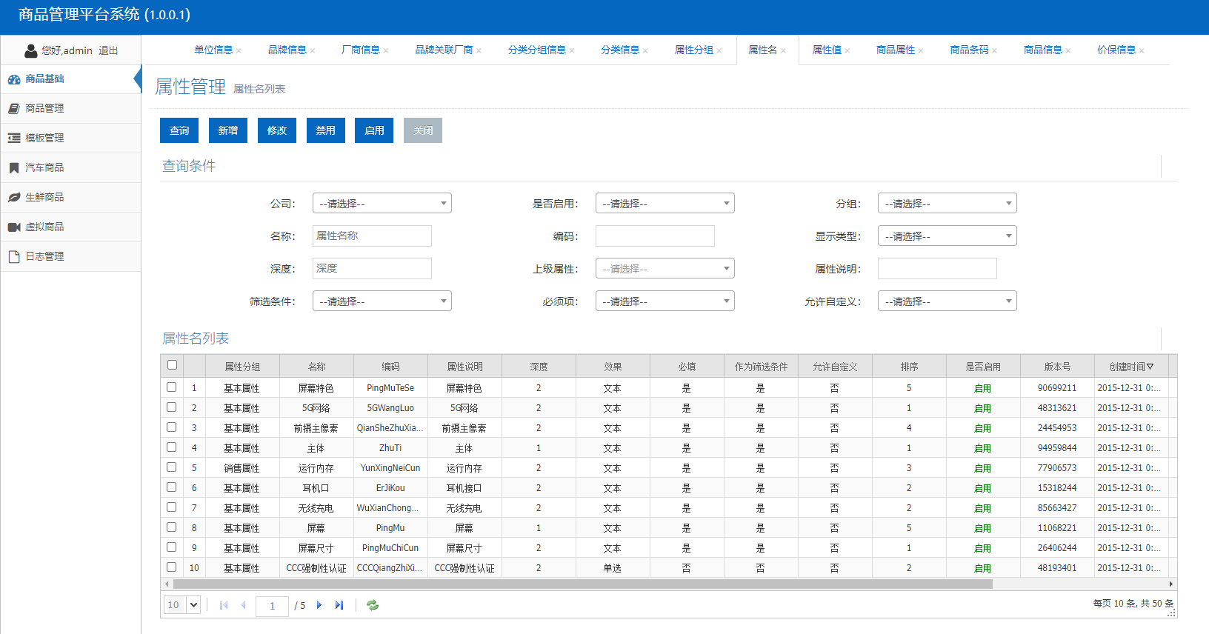The width and height of the screenshot is (1209, 634).
Task: Close the 价保信息 tab
Action: point(1142,51)
